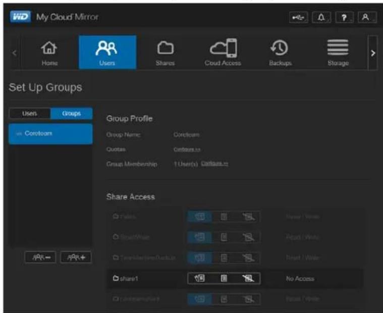
Task: Set SmartWare share to read/write access
Action: pos(199,237)
